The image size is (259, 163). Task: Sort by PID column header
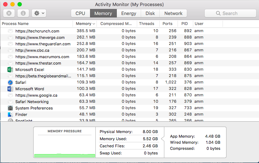pyautogui.click(x=185, y=24)
